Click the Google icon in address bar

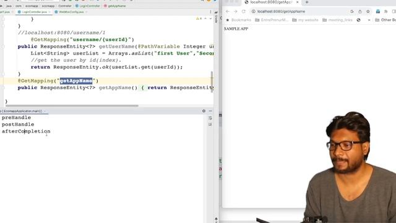(352, 11)
